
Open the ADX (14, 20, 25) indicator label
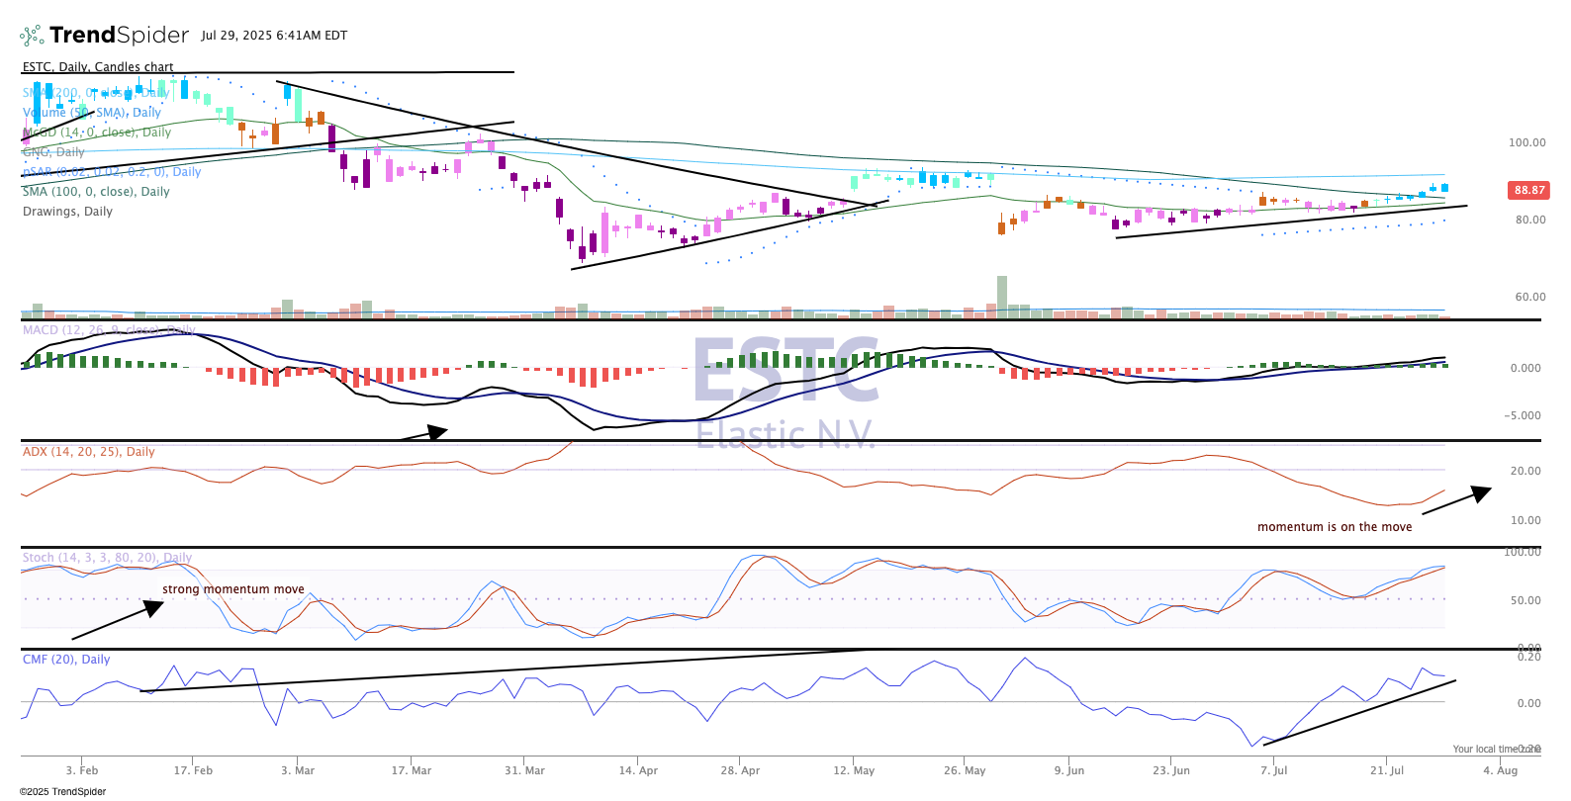(x=88, y=452)
